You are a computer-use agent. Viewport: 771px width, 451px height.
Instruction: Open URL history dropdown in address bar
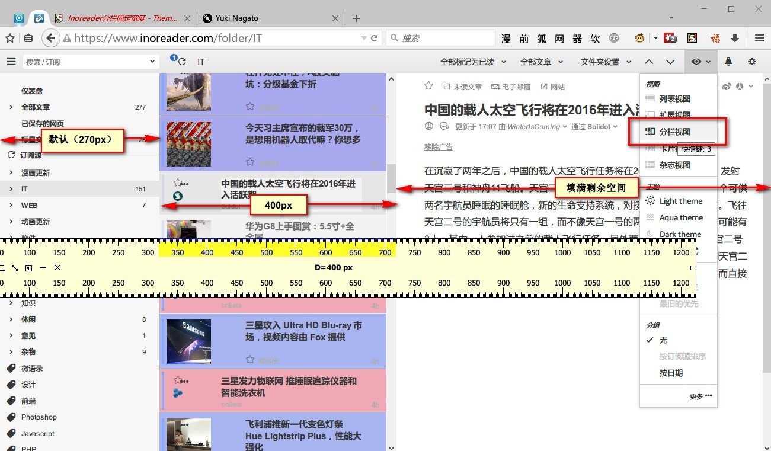click(364, 38)
